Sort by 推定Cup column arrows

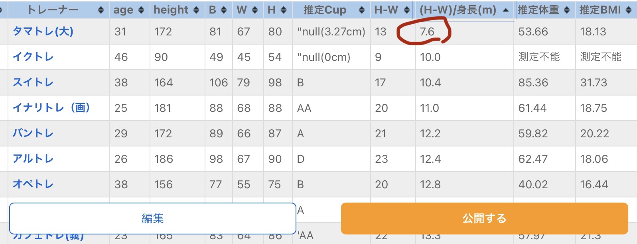(x=362, y=10)
